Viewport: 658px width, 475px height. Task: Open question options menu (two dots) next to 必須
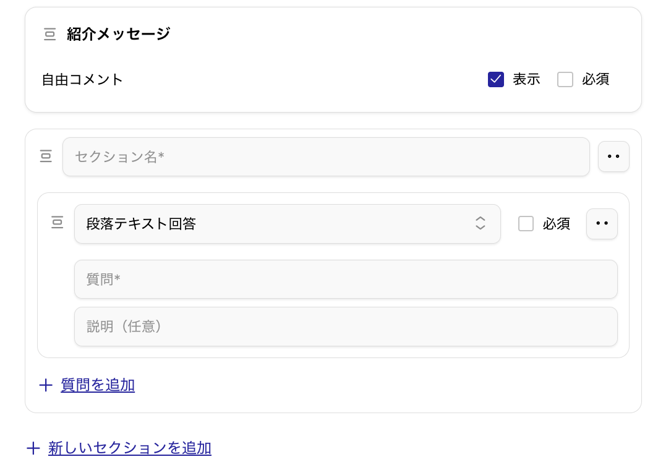click(x=602, y=223)
